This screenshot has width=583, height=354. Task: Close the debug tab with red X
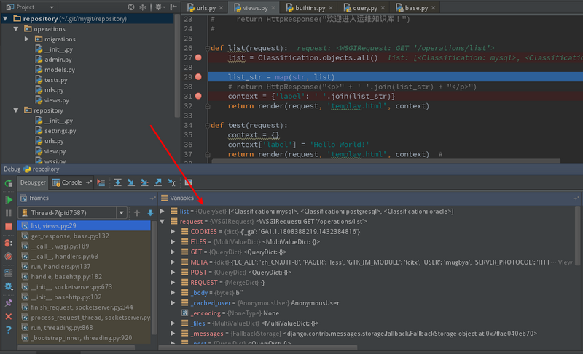tap(9, 316)
